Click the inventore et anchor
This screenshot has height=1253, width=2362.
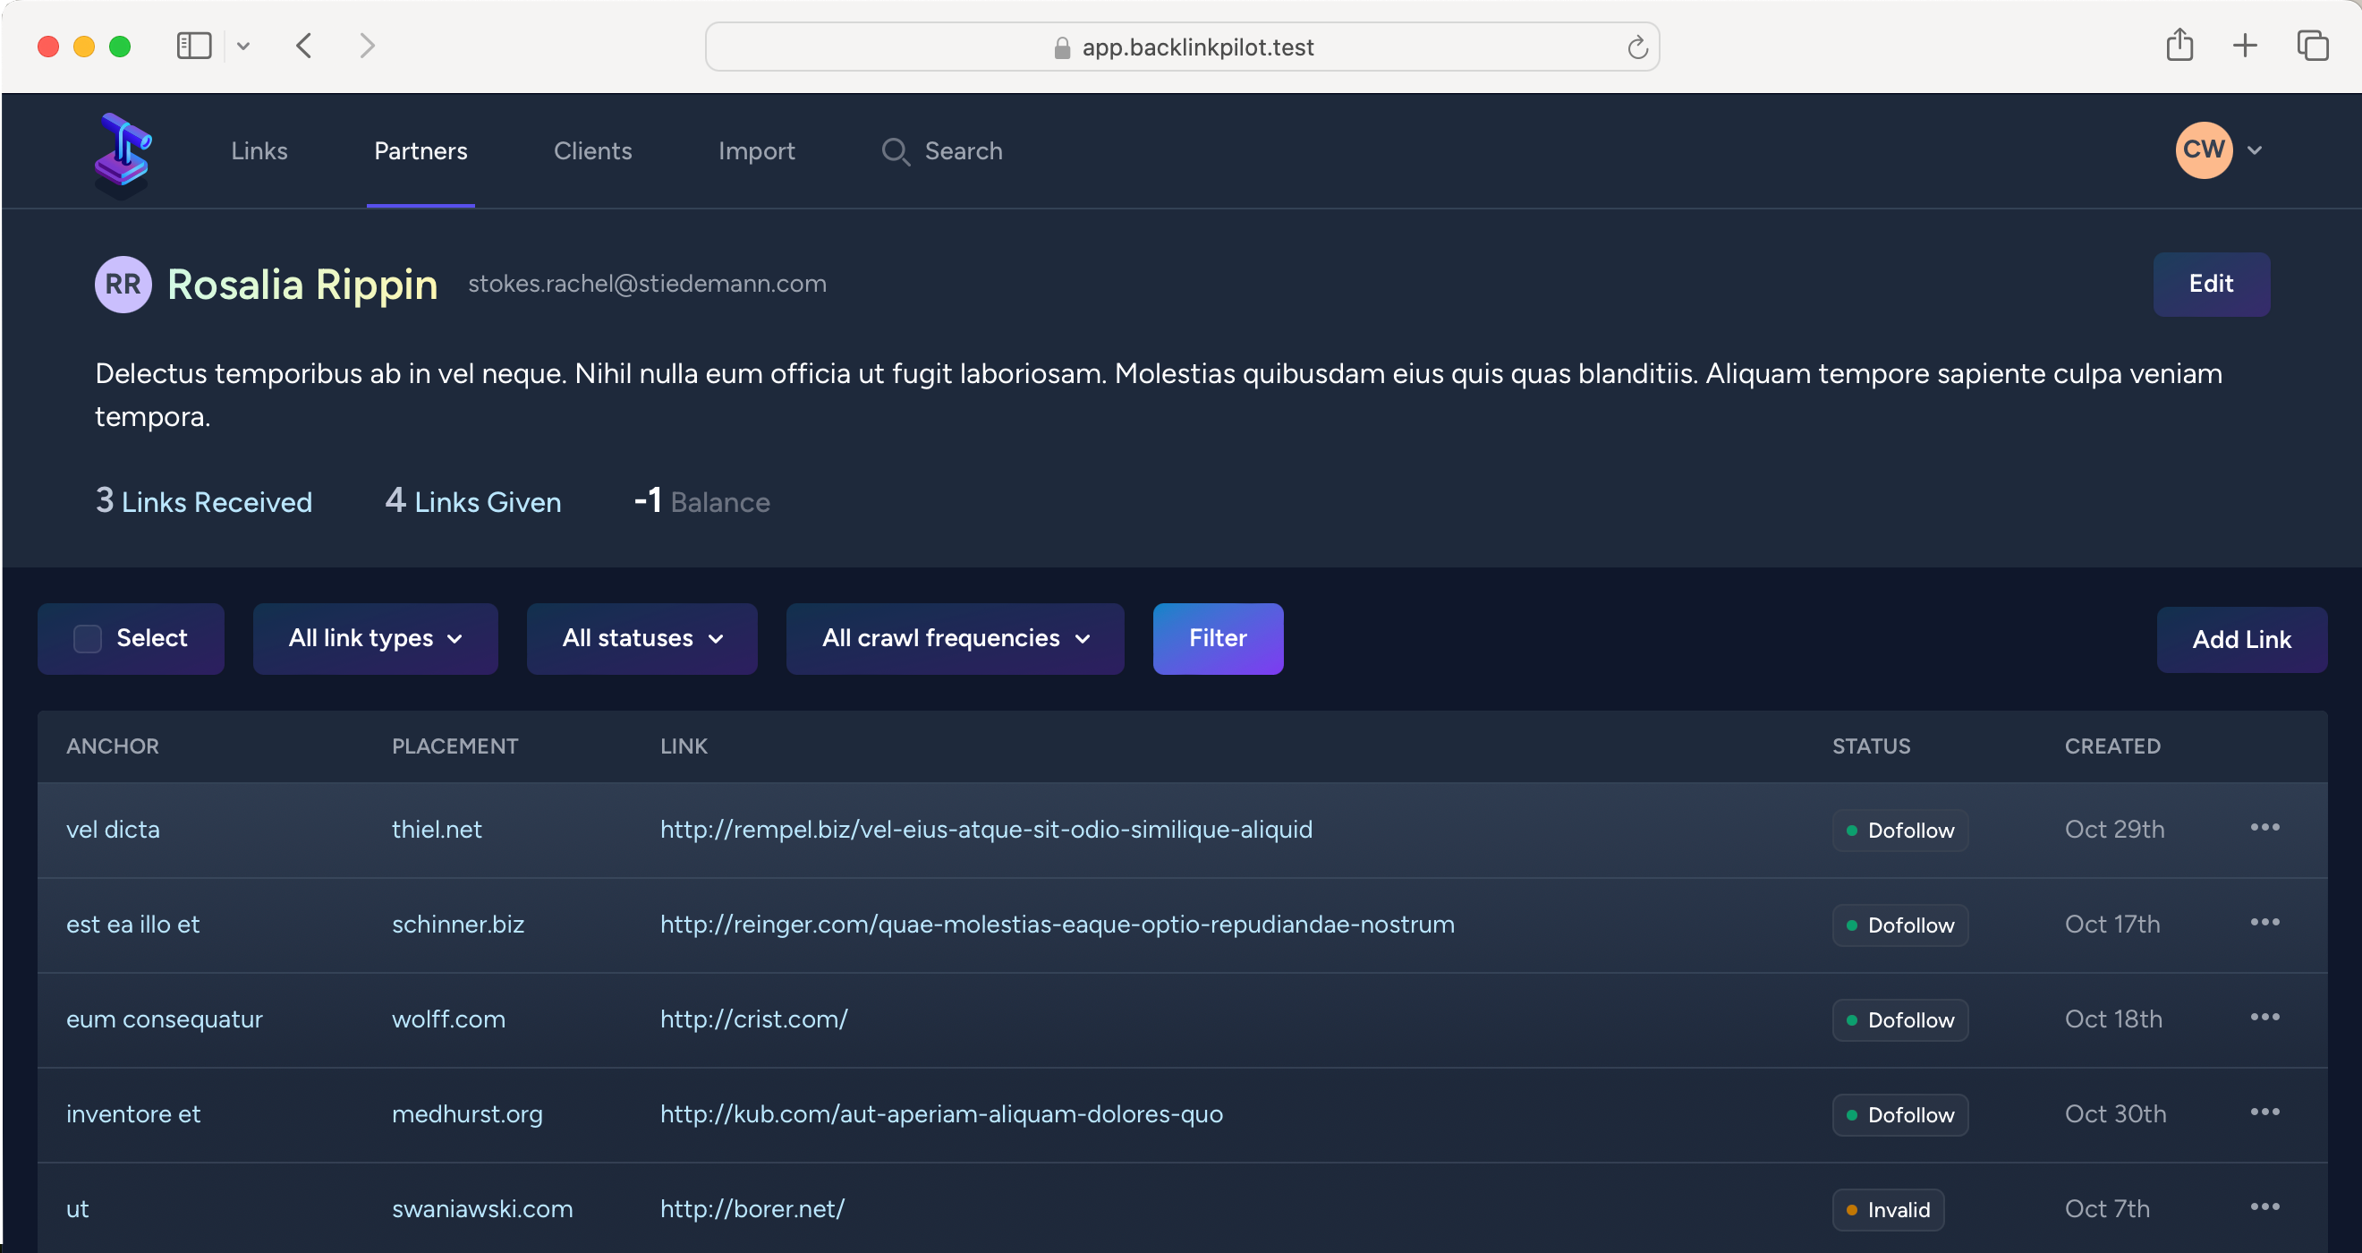(x=133, y=1113)
